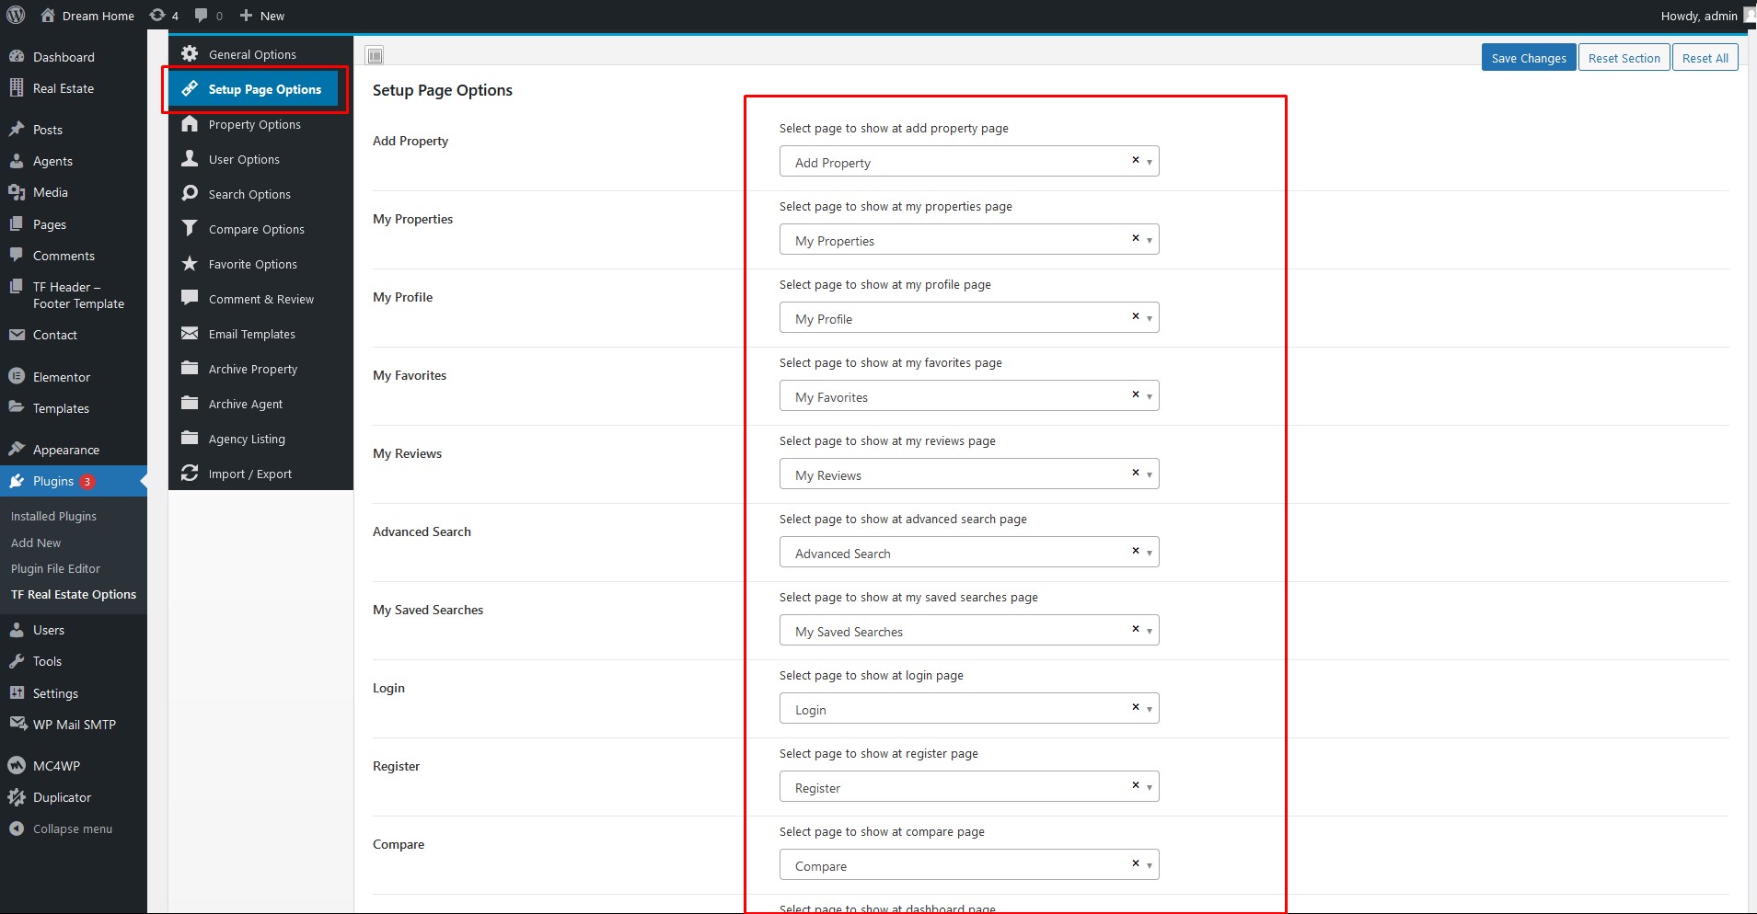Open TF Real Estate Options link
This screenshot has width=1757, height=914.
74,594
